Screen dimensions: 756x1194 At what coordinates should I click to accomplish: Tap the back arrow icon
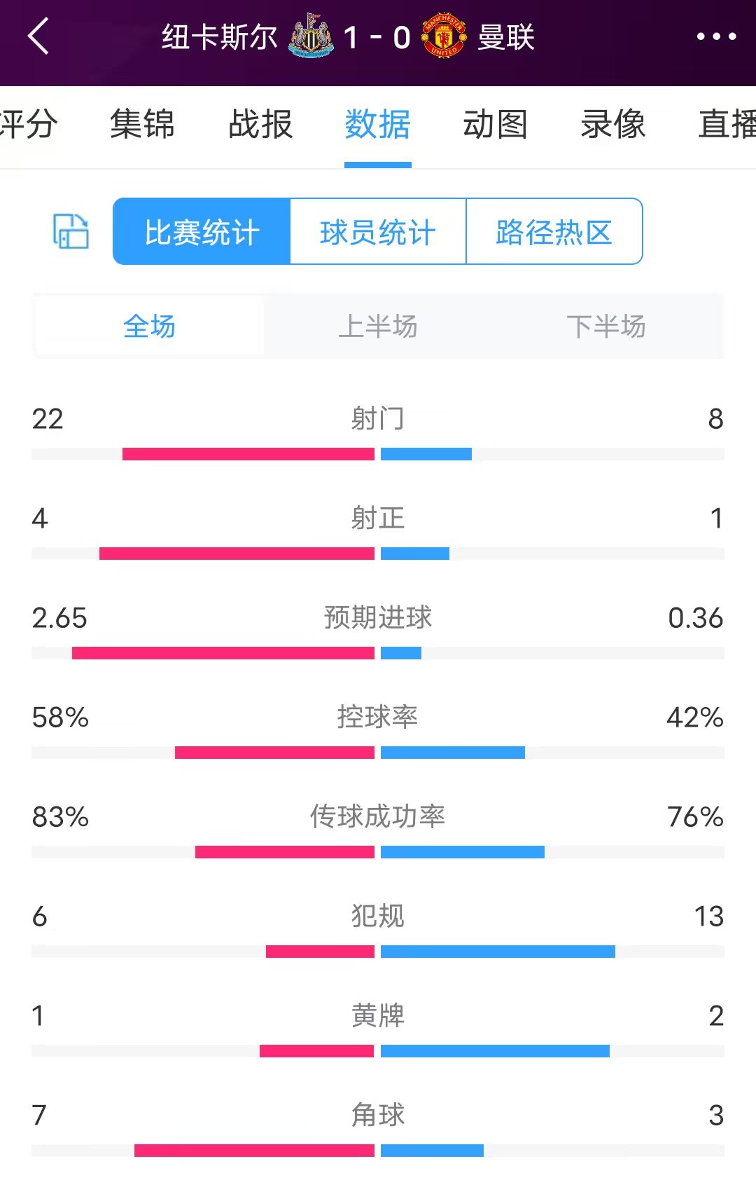tap(38, 36)
